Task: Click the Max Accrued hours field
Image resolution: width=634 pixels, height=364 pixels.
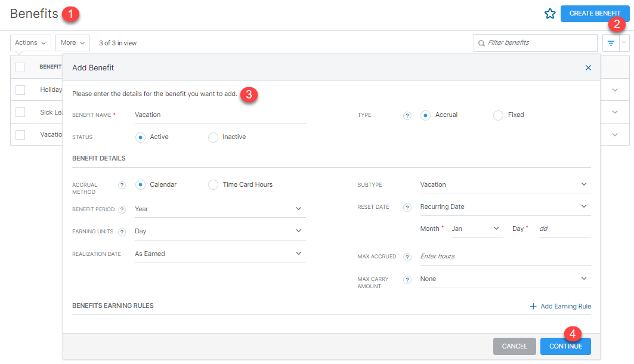Action: click(505, 256)
